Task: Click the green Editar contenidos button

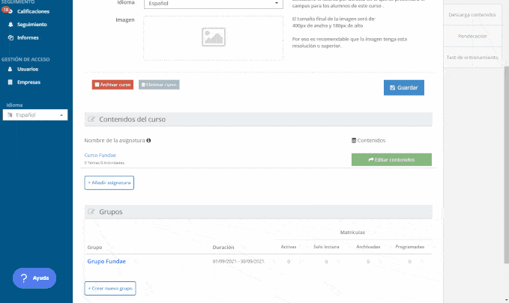Action: pos(391,159)
